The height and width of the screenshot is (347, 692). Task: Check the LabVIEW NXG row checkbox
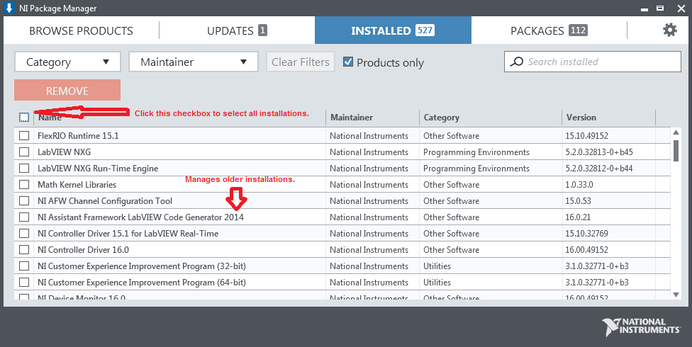[x=24, y=152]
